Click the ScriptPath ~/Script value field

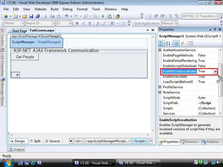207,103
